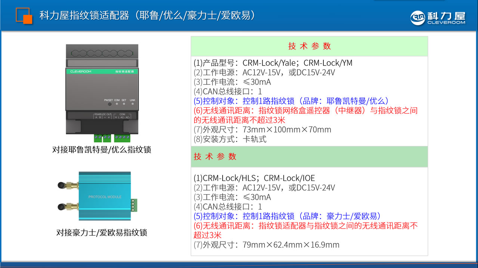The image size is (478, 268).
Task: Click the blue PROTOCOL MODULE device image
Action: pos(98,196)
